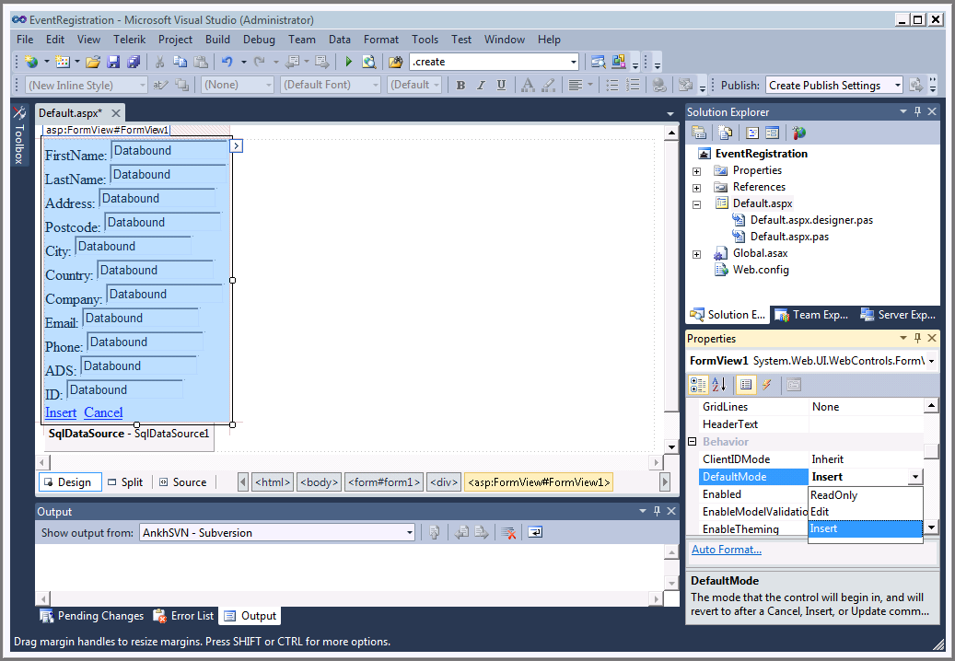The image size is (955, 661).
Task: Show events with the lightning bolt icon
Action: tap(767, 385)
